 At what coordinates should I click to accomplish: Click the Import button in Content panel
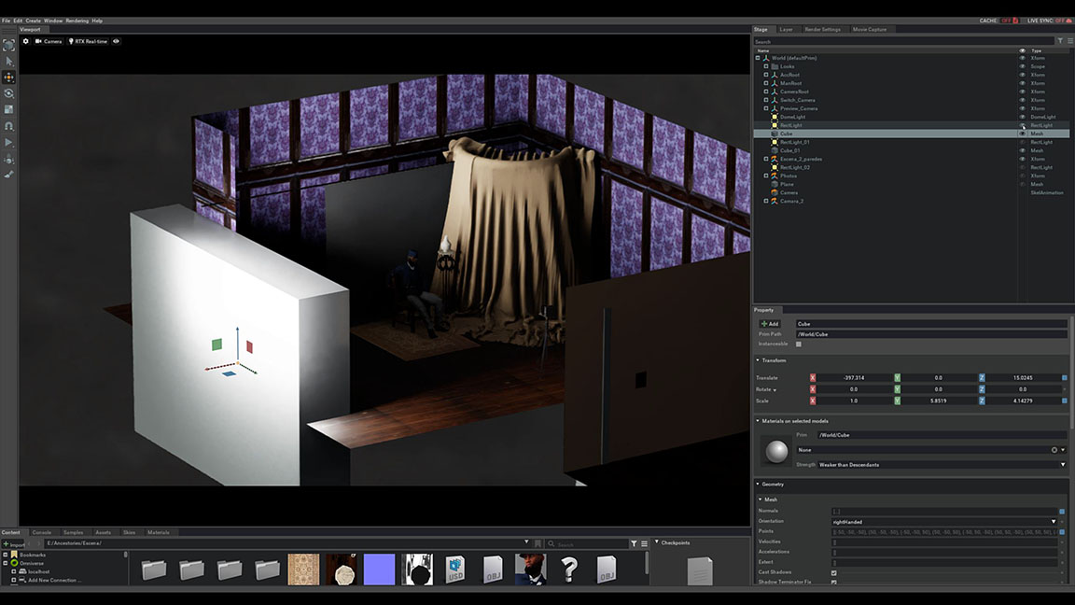[x=14, y=544]
